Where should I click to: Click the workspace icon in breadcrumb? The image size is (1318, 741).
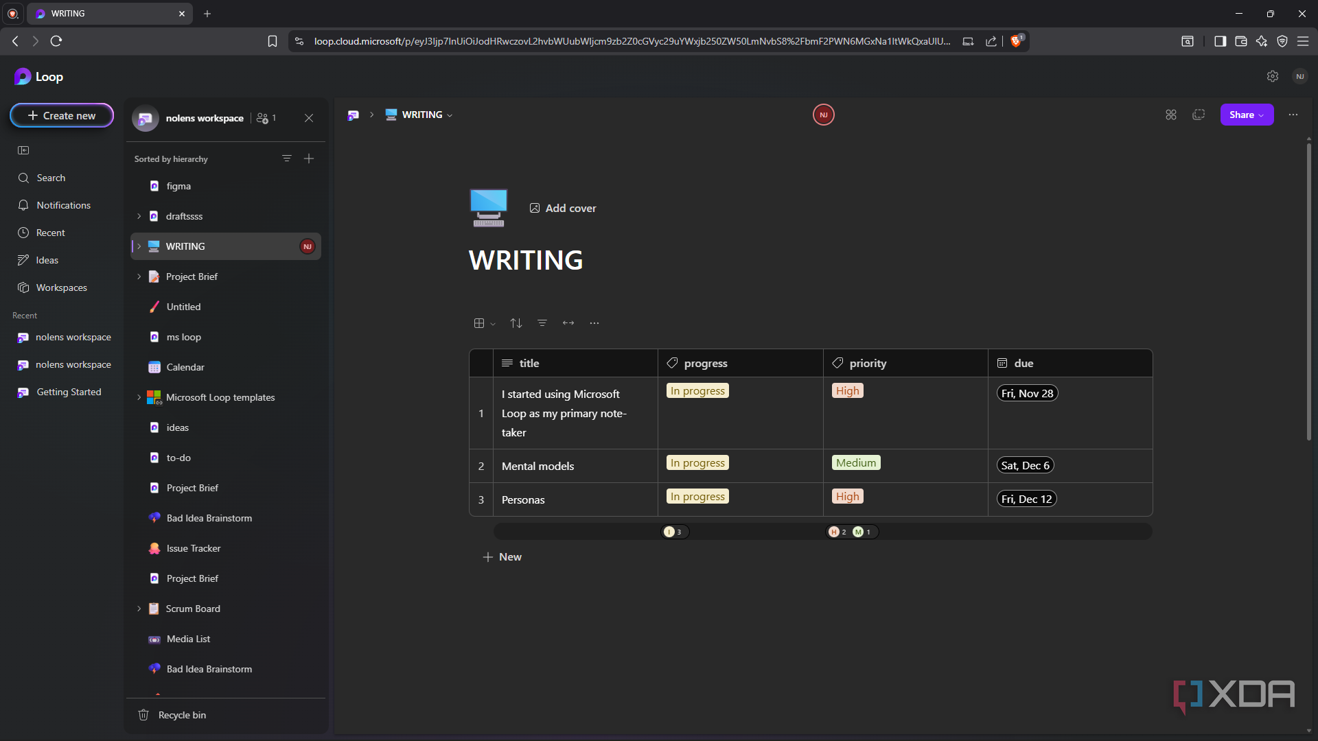[353, 115]
